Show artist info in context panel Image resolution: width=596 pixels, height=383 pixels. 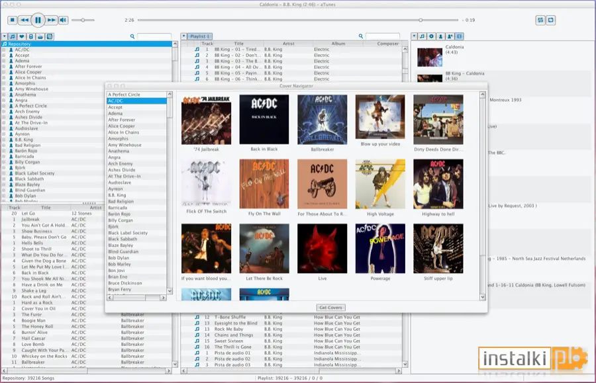(440, 36)
